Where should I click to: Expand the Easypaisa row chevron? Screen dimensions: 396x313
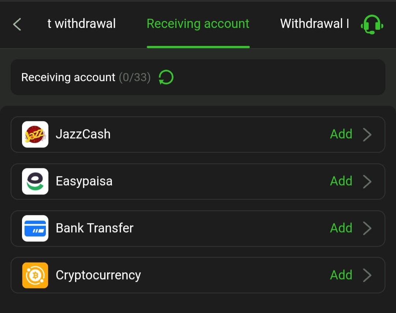(368, 181)
